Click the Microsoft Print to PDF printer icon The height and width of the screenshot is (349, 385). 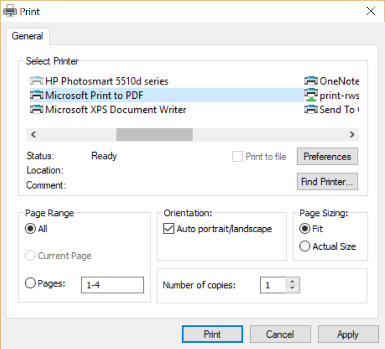pos(36,95)
